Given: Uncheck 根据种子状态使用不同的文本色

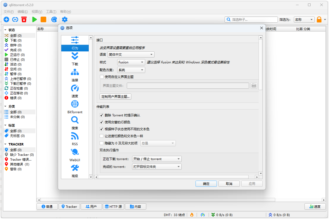Looking at the screenshot, I should click(x=101, y=129).
